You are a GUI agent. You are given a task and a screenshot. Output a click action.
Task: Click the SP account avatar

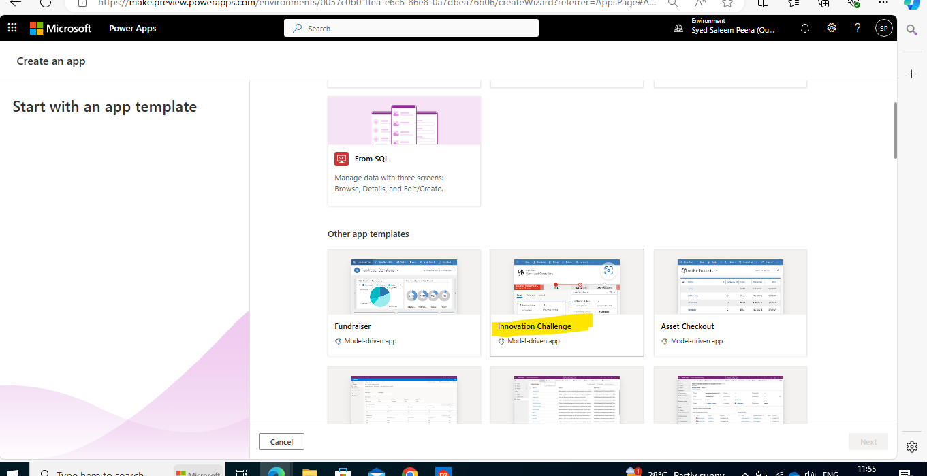883,28
